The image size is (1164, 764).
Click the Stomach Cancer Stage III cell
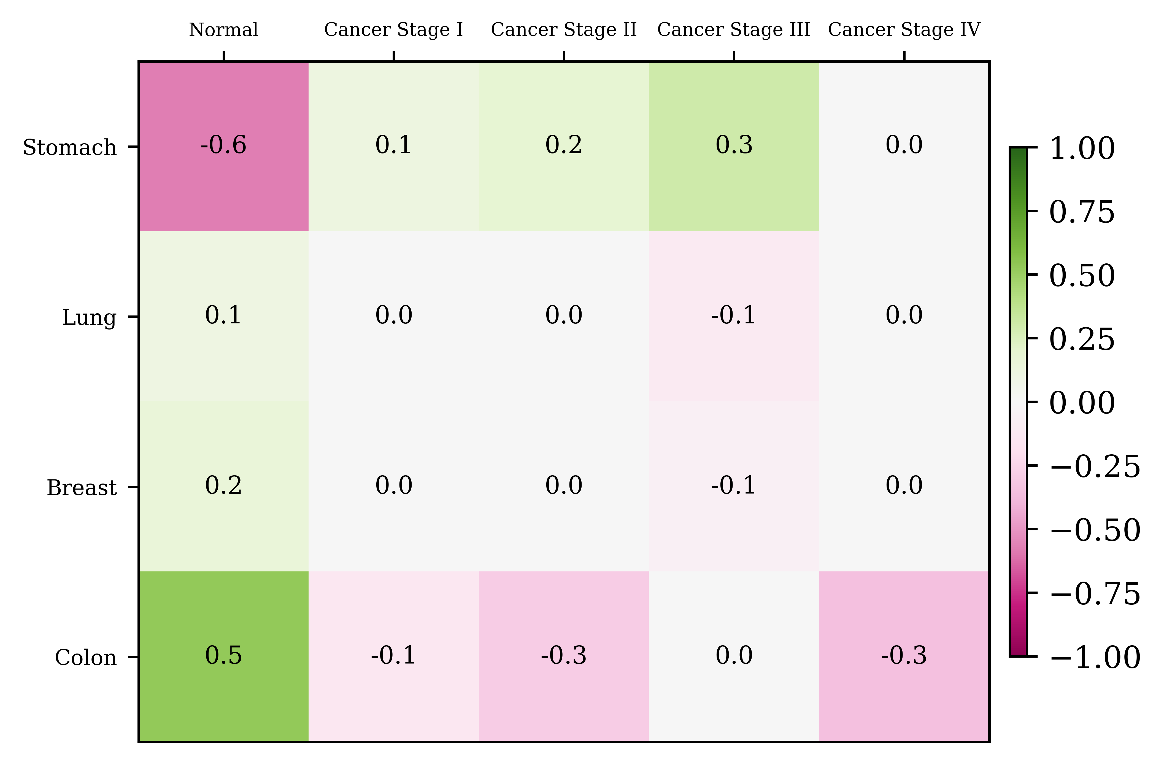(734, 146)
